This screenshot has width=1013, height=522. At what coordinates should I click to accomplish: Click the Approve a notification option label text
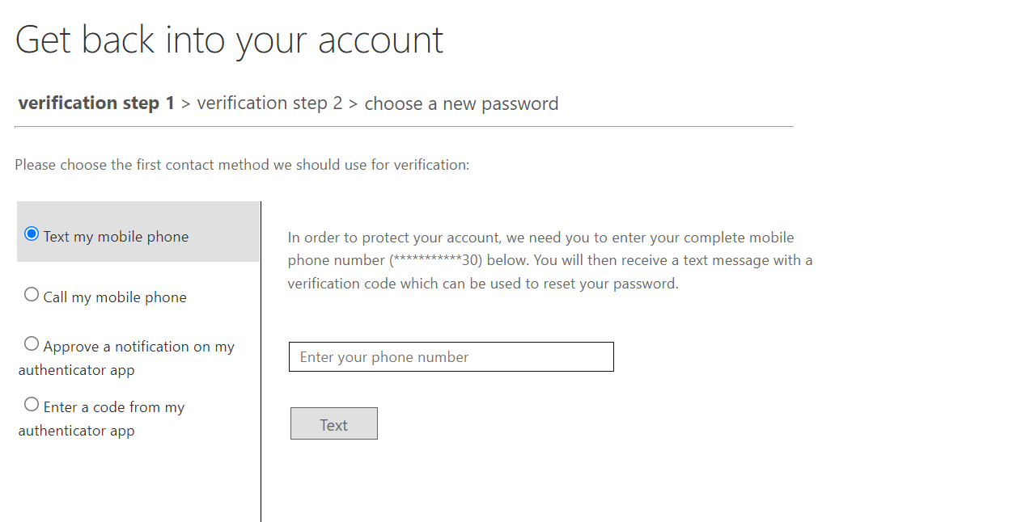point(126,358)
